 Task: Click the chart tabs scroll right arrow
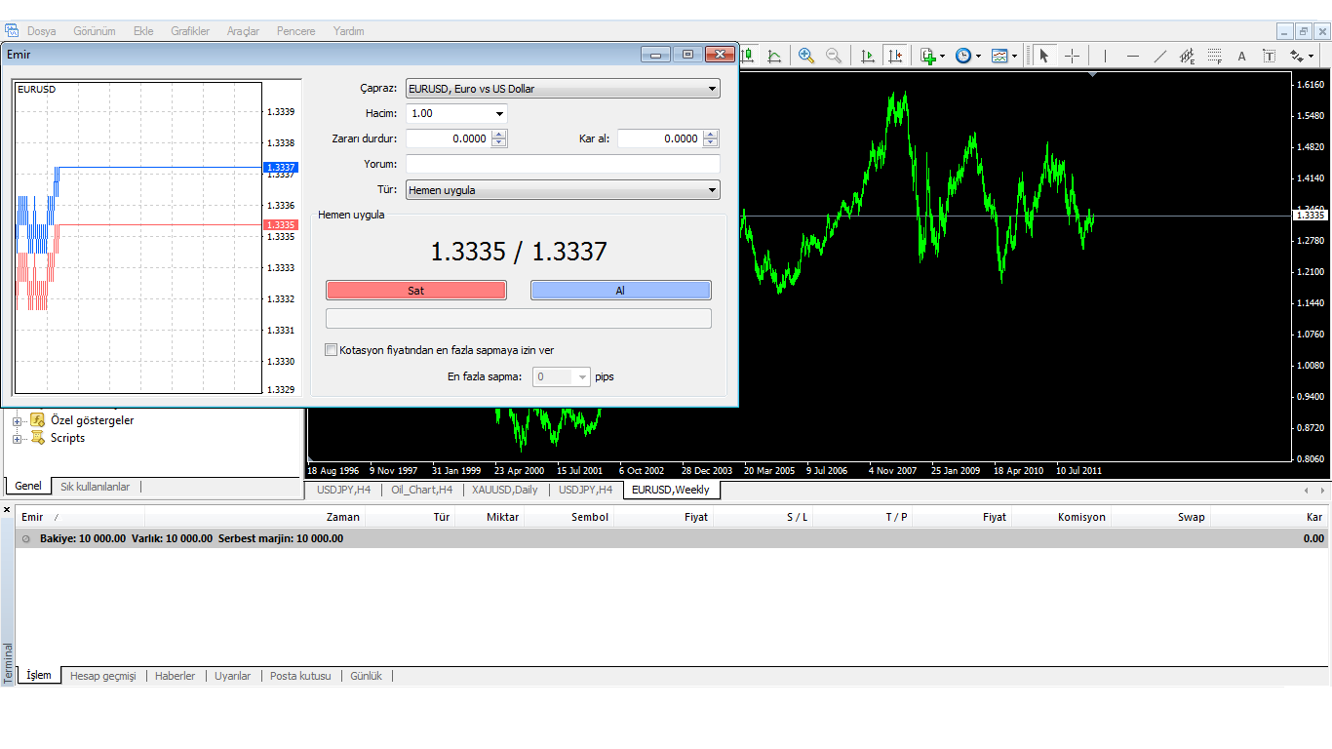point(1322,490)
